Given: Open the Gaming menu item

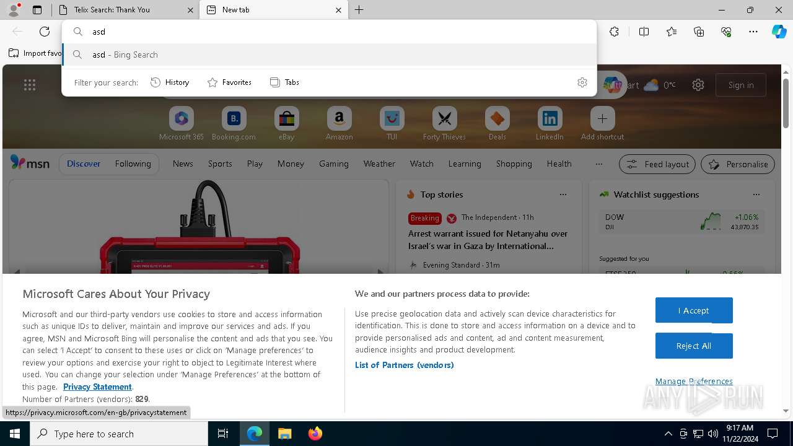Looking at the screenshot, I should 334,164.
